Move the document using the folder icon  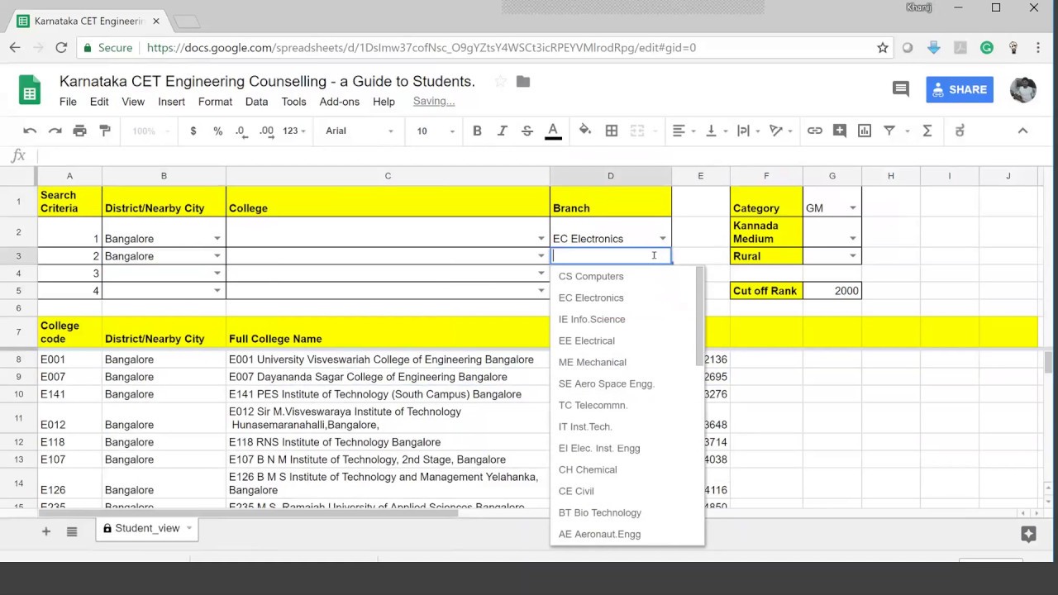(x=523, y=81)
